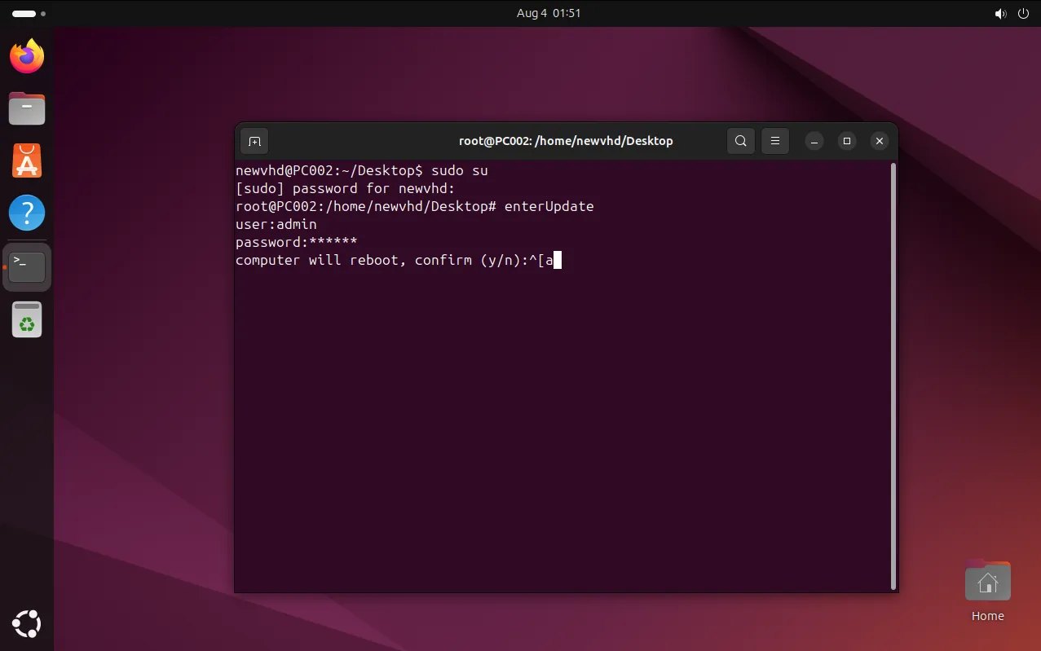The height and width of the screenshot is (651, 1041).
Task: Open the Help dock icon
Action: [27, 213]
